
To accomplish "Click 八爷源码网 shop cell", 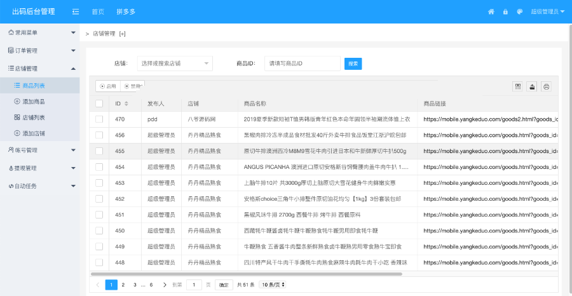I will 201,119.
